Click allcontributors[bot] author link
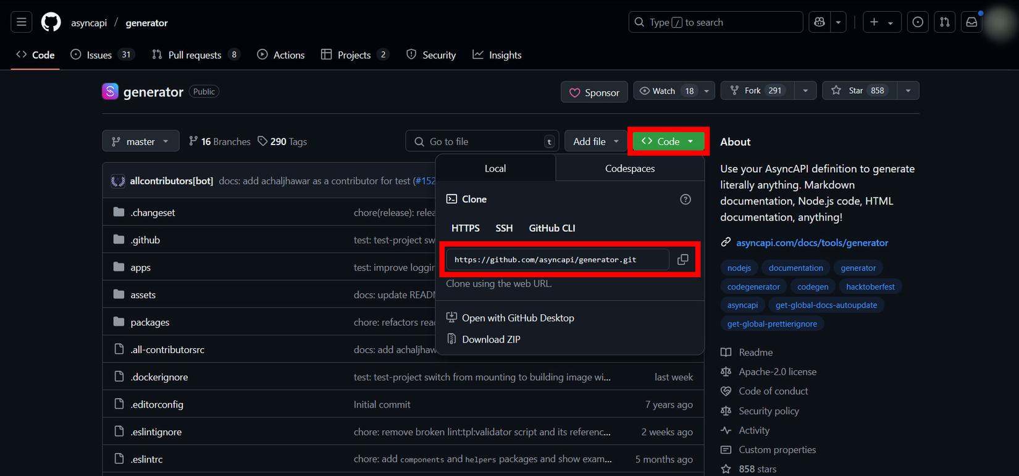1019x476 pixels. pos(172,181)
